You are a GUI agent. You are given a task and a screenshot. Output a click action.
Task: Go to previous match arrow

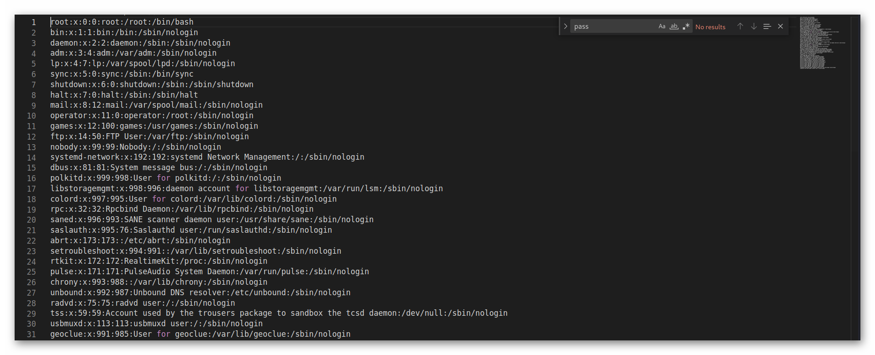click(740, 26)
